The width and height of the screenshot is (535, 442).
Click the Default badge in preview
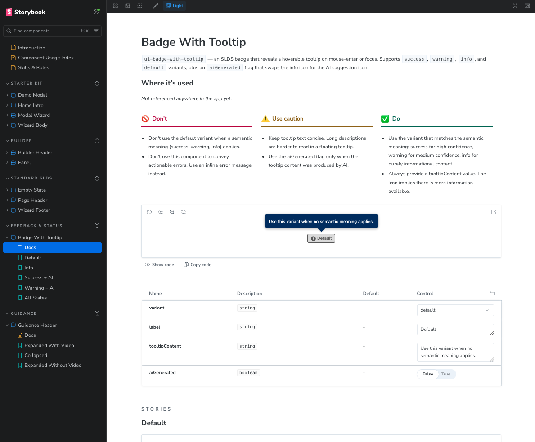[x=321, y=238]
